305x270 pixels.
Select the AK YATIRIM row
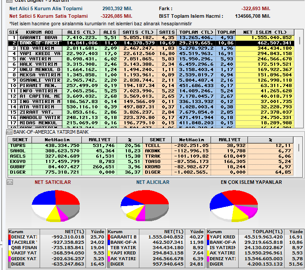pyautogui.click(x=151, y=59)
